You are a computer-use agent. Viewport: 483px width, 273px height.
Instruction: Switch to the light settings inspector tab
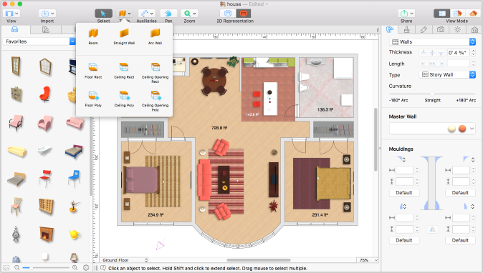click(457, 29)
